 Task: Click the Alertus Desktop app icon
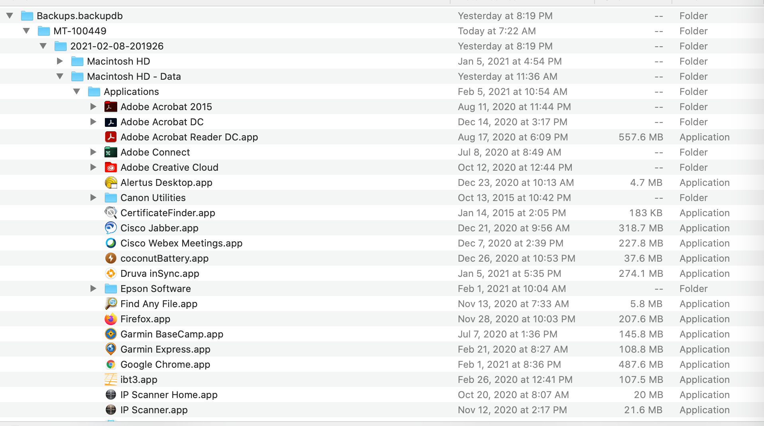click(x=111, y=182)
